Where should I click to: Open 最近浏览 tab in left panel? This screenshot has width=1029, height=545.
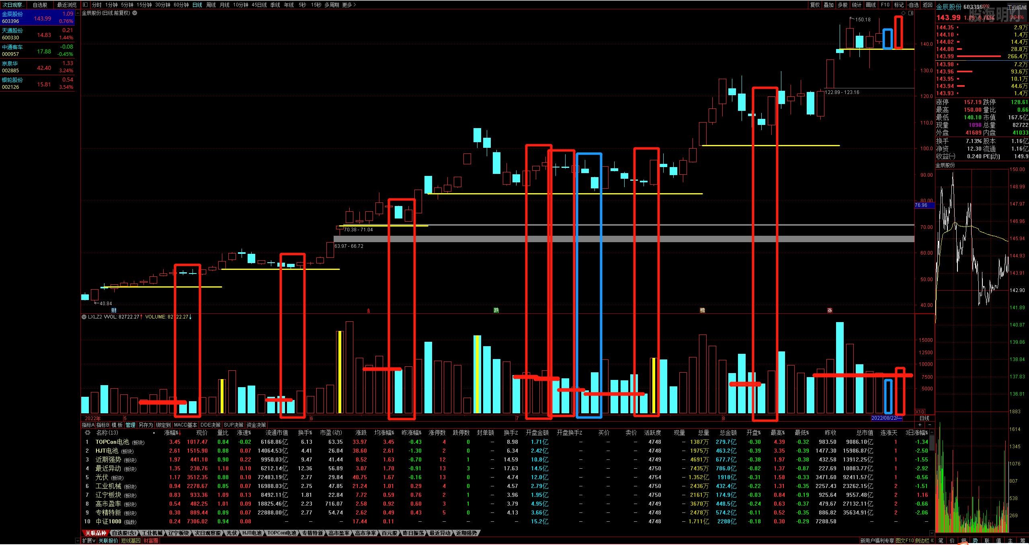point(67,5)
